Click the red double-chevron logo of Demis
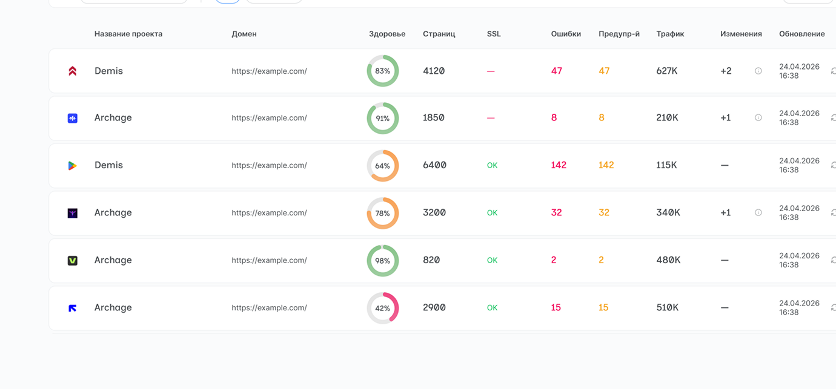 (x=73, y=71)
